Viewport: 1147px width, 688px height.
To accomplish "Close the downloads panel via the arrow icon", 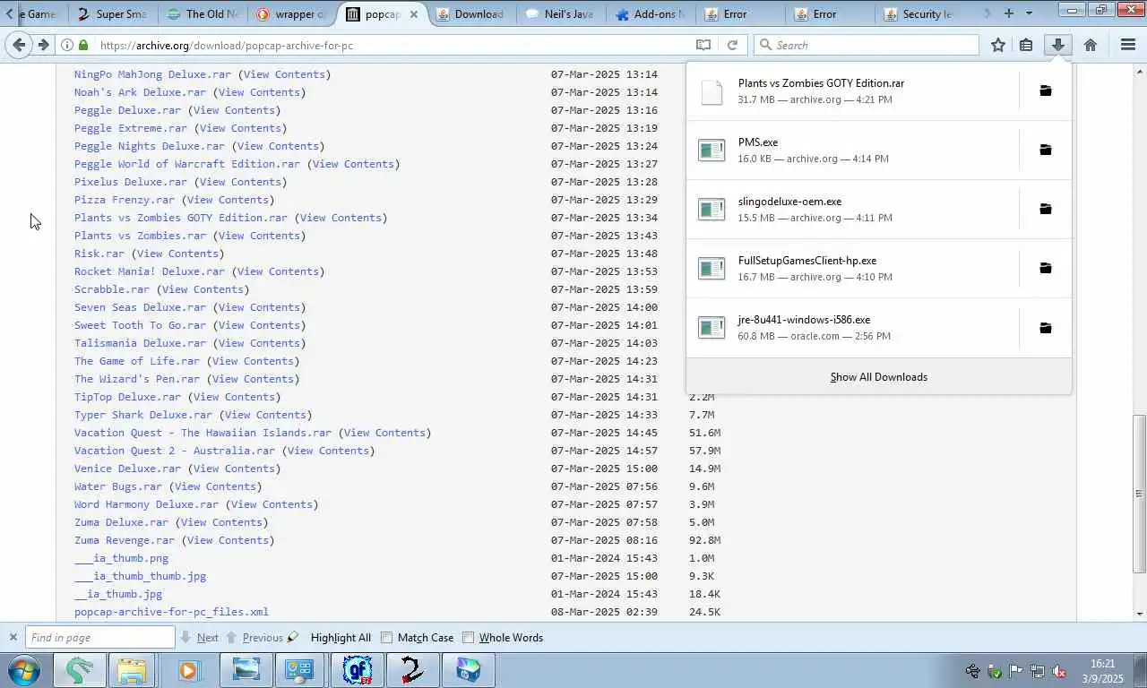I will [x=1057, y=45].
